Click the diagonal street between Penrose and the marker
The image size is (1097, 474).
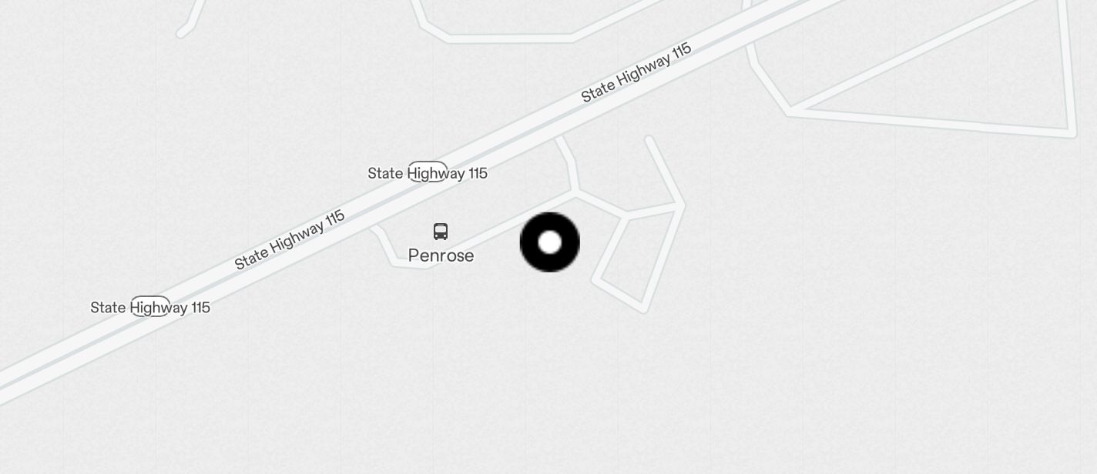(x=501, y=229)
